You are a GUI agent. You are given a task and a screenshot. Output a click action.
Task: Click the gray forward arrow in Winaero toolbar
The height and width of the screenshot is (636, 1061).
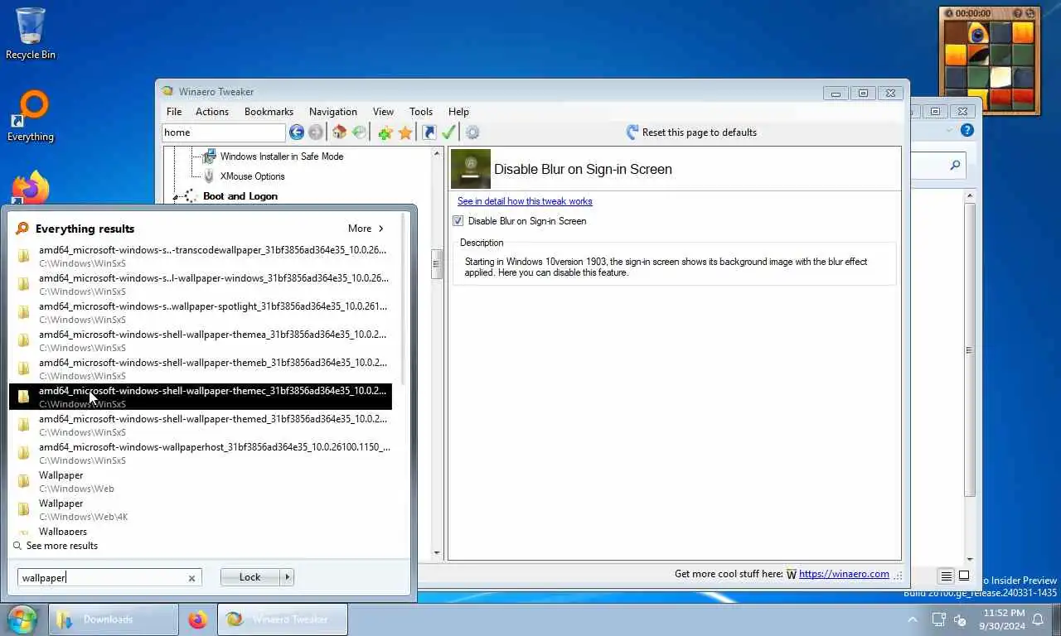[316, 132]
